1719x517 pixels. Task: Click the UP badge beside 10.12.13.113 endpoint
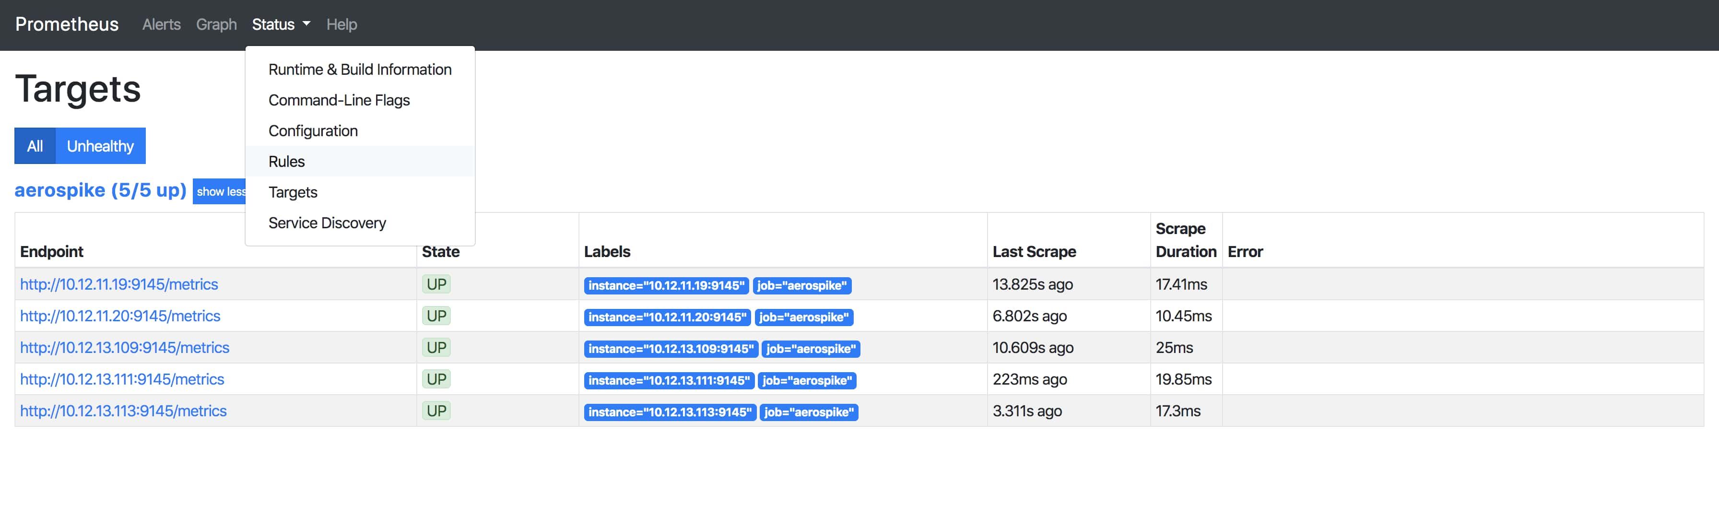pyautogui.click(x=436, y=410)
